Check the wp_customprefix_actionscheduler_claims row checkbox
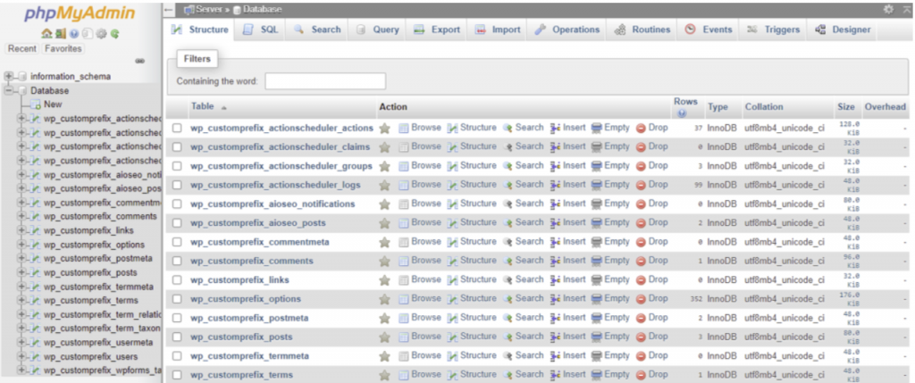The height and width of the screenshot is (383, 915). (177, 147)
